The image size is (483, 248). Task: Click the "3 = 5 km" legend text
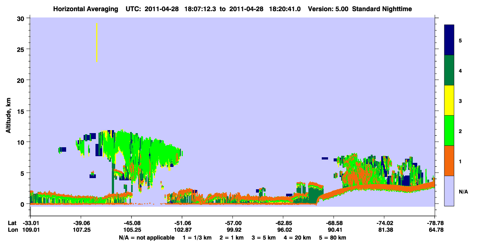[x=263, y=238]
